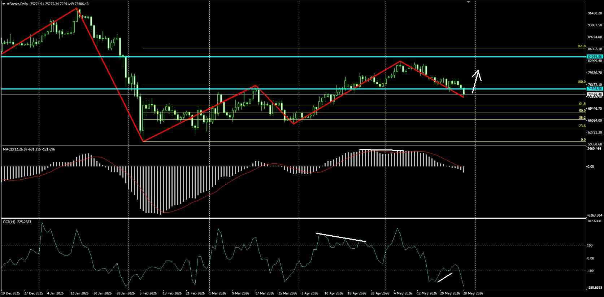This screenshot has width=604, height=297.
Task: Select the Fibonacci 100.0 level label
Action: tap(581, 82)
